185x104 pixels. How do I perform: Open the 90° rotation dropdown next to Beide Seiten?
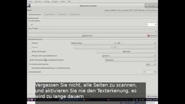tap(137, 43)
